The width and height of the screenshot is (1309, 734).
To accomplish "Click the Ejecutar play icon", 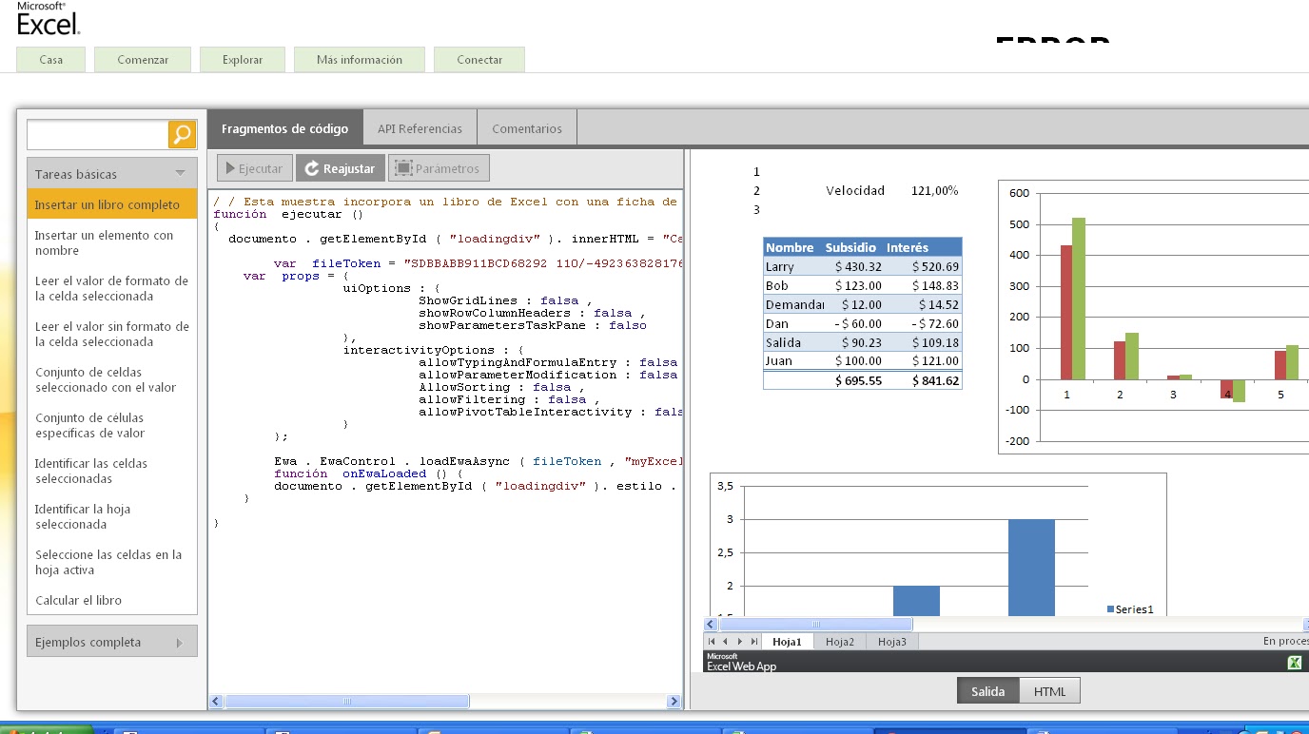I will [x=228, y=167].
